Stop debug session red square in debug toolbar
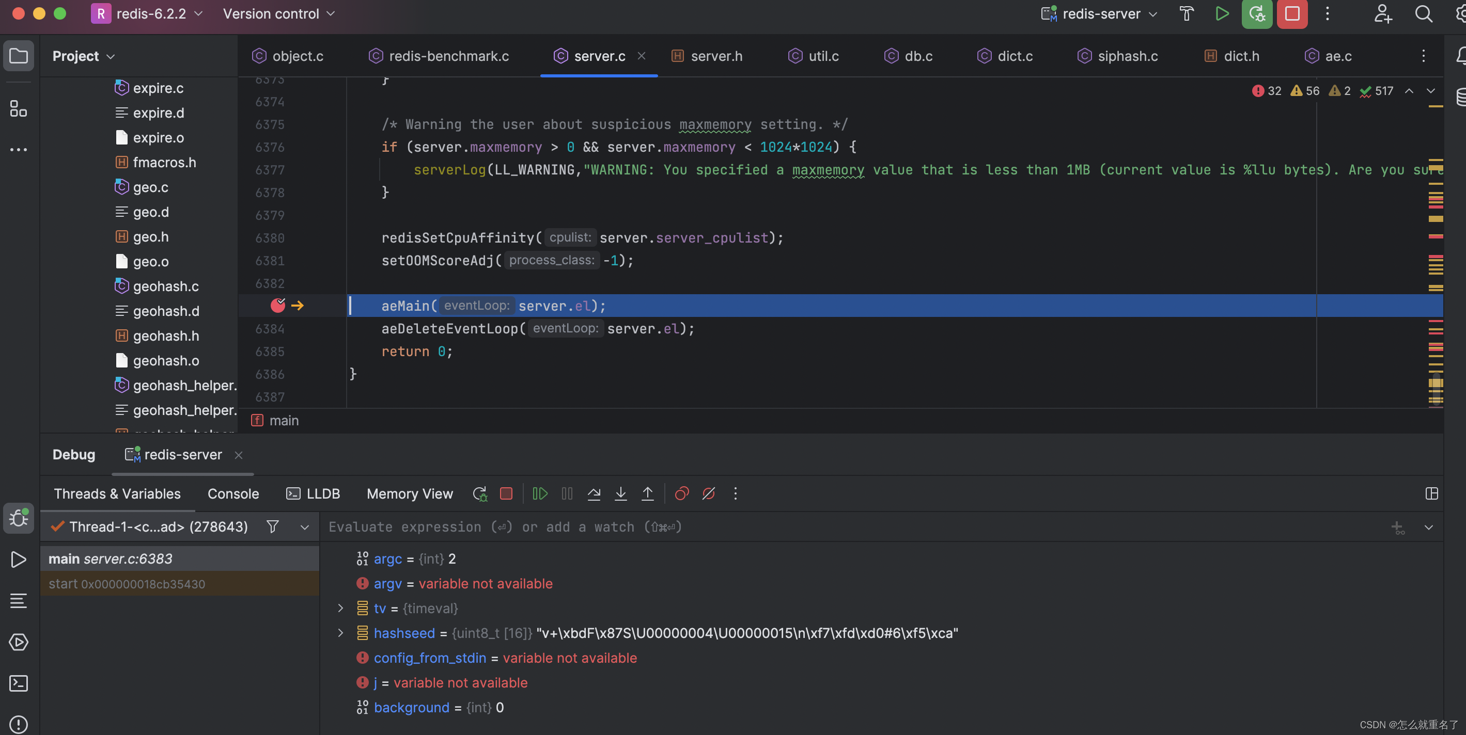The width and height of the screenshot is (1466, 735). [x=506, y=493]
